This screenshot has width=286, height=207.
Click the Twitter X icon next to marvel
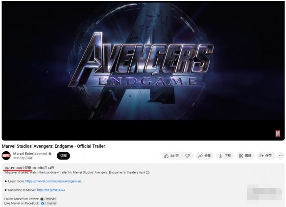click(42, 199)
